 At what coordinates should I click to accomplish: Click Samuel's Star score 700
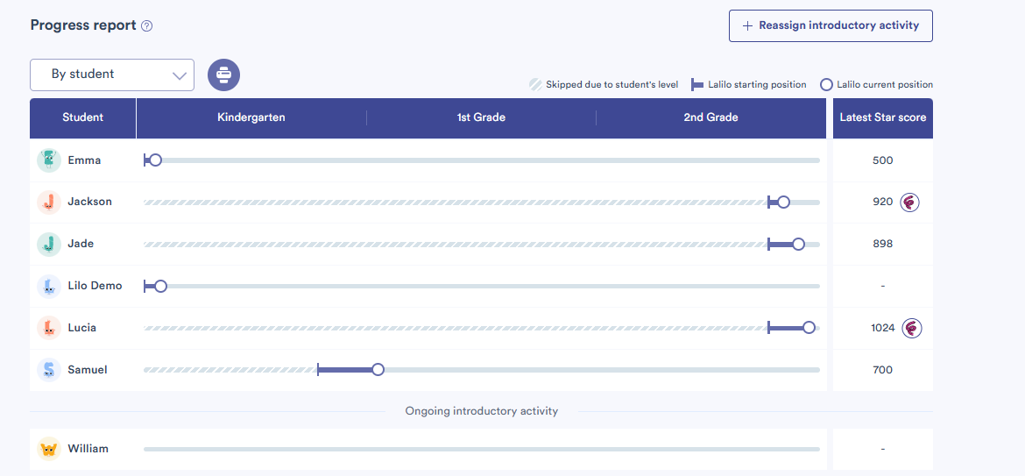pos(882,369)
